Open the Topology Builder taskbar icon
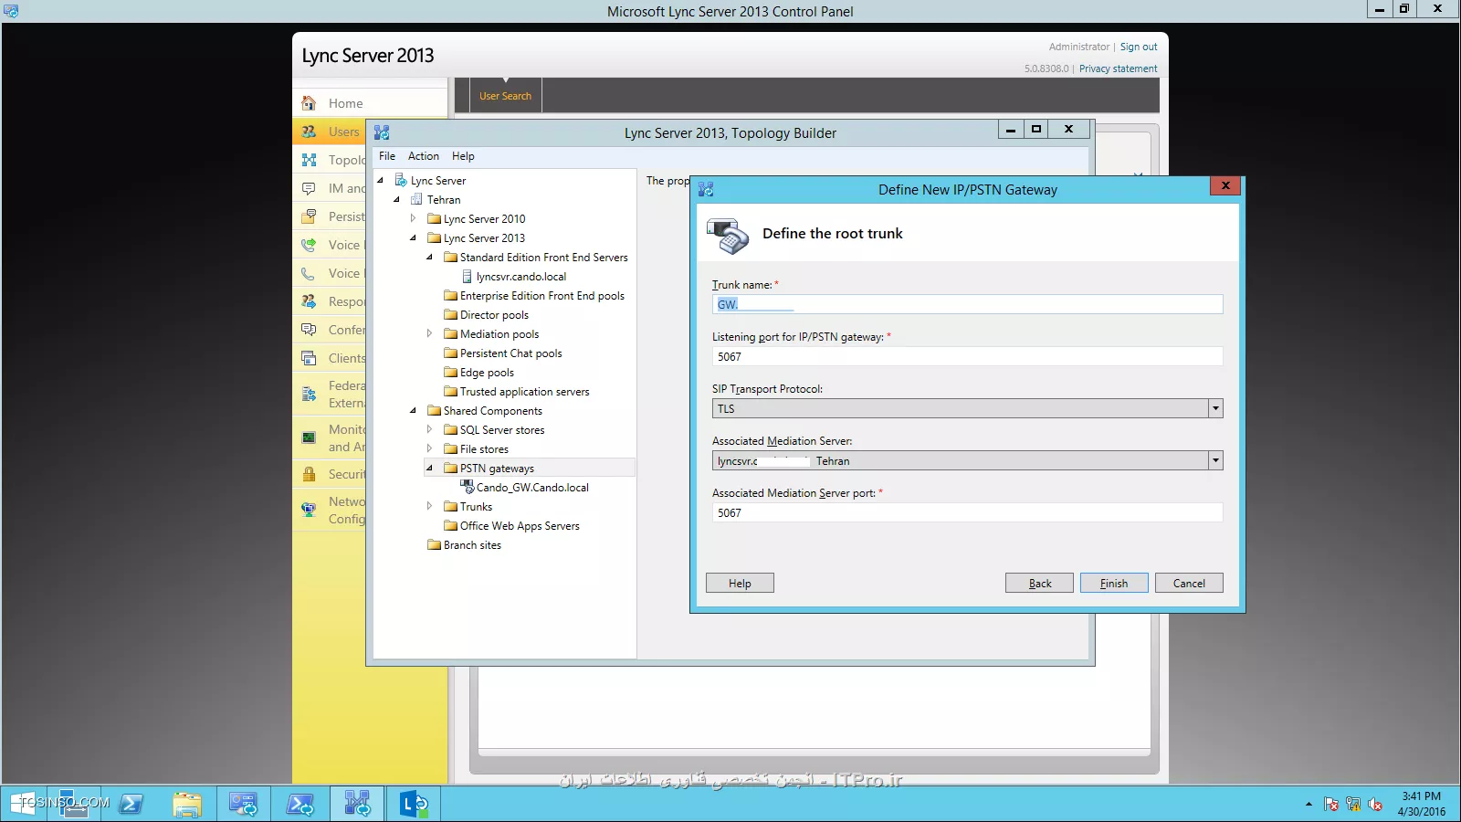Viewport: 1461px width, 822px height. tap(357, 804)
